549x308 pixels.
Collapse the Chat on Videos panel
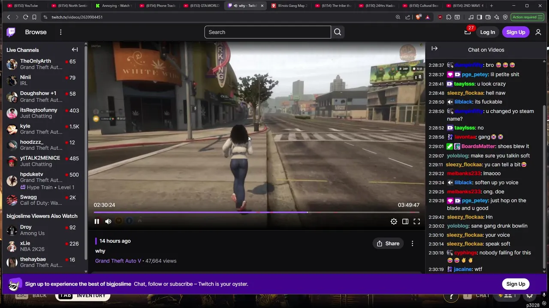click(x=434, y=49)
